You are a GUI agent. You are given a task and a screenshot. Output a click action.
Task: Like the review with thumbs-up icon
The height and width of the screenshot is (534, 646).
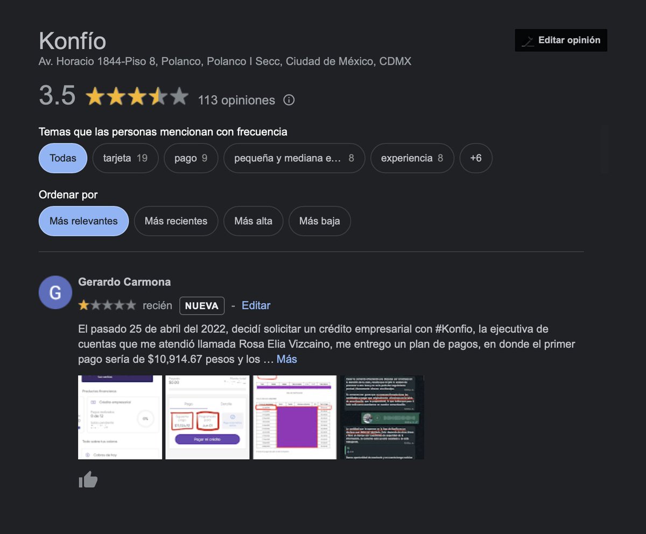(88, 480)
